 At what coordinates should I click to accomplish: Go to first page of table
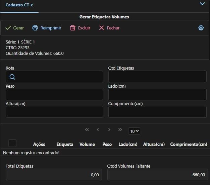[87, 130]
